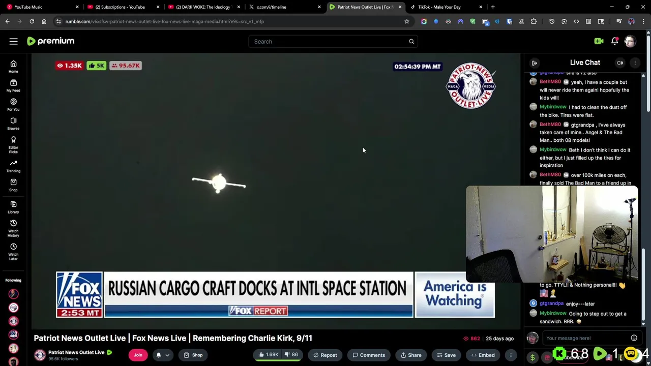Open the Comments button
This screenshot has height=366, width=651.
369,355
